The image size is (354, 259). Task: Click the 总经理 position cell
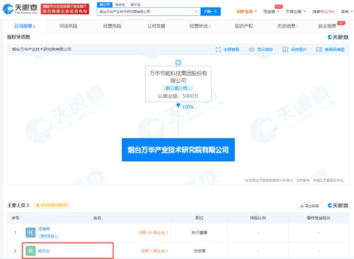(200, 251)
